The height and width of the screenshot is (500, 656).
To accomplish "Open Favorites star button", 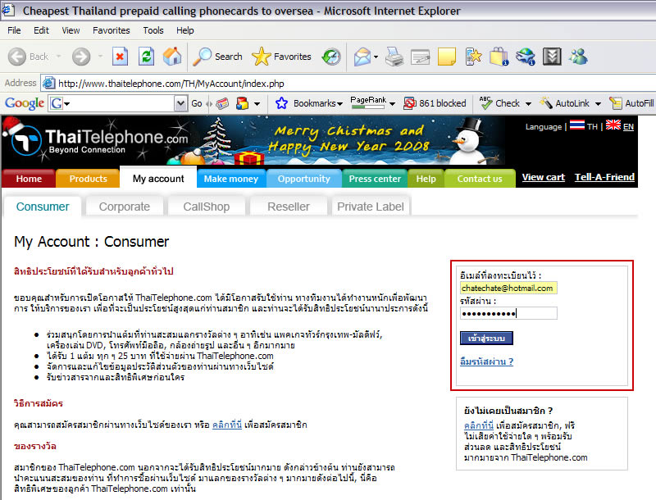I will (x=281, y=57).
